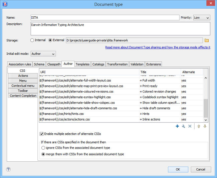Open the Schema tab
This screenshot has height=178, width=217.
point(39,64)
